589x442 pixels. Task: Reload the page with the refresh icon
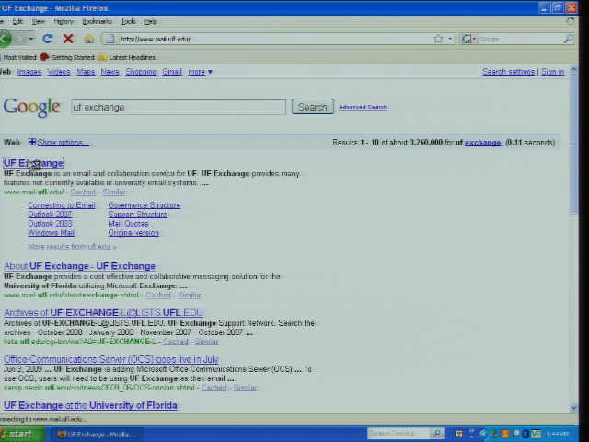[47, 39]
